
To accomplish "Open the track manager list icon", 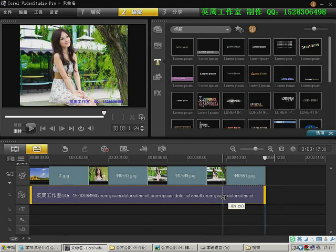I will tap(20, 159).
